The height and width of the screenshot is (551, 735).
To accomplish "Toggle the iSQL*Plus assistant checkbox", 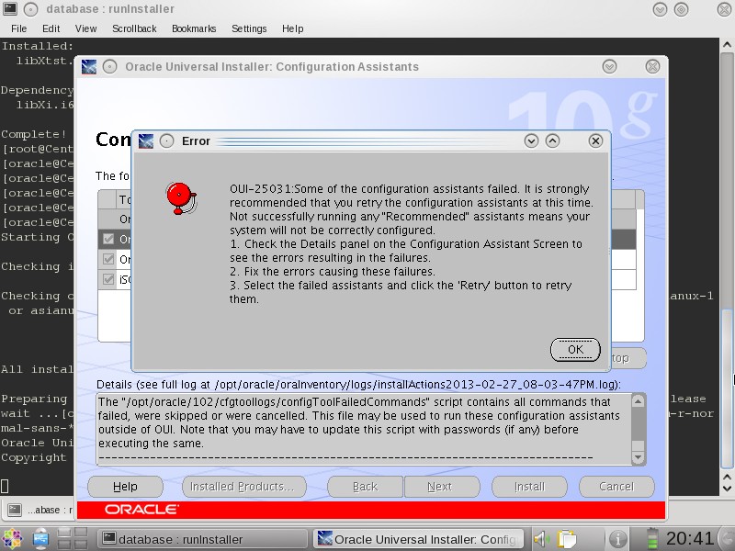I will (x=107, y=280).
